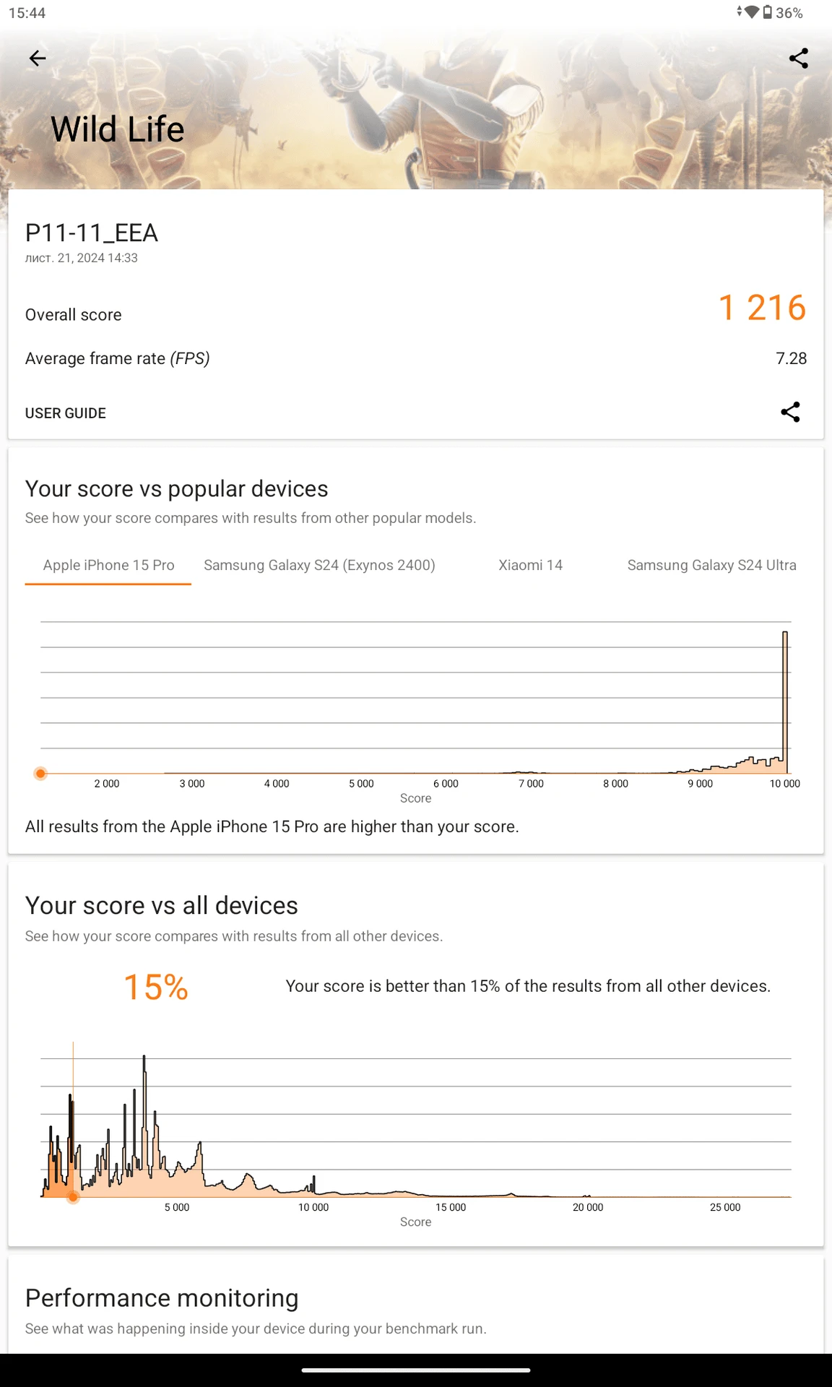Image resolution: width=832 pixels, height=1387 pixels.
Task: Tap the Performance monitoring heading
Action: 162,1298
